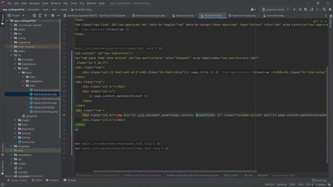Open editor tabs more-options kebab icon
The height and width of the screenshot is (187, 333).
pos(326,16)
